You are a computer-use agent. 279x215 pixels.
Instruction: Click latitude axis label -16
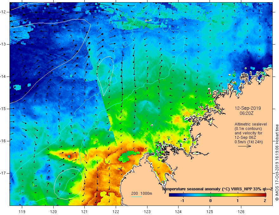[3, 141]
